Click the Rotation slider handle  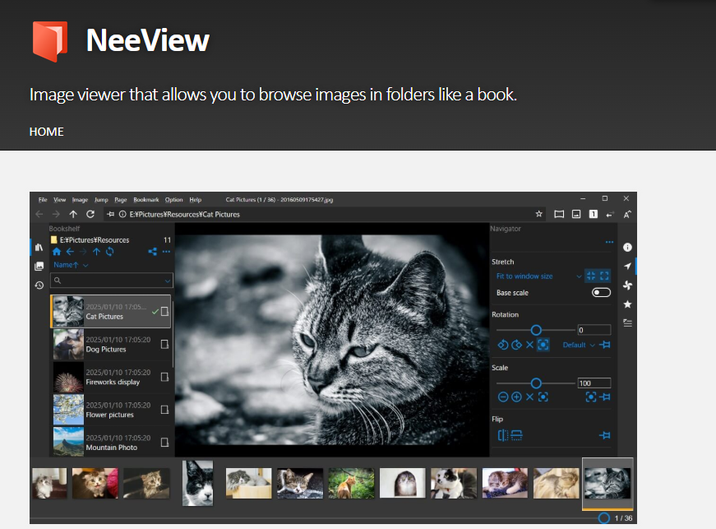coord(536,330)
